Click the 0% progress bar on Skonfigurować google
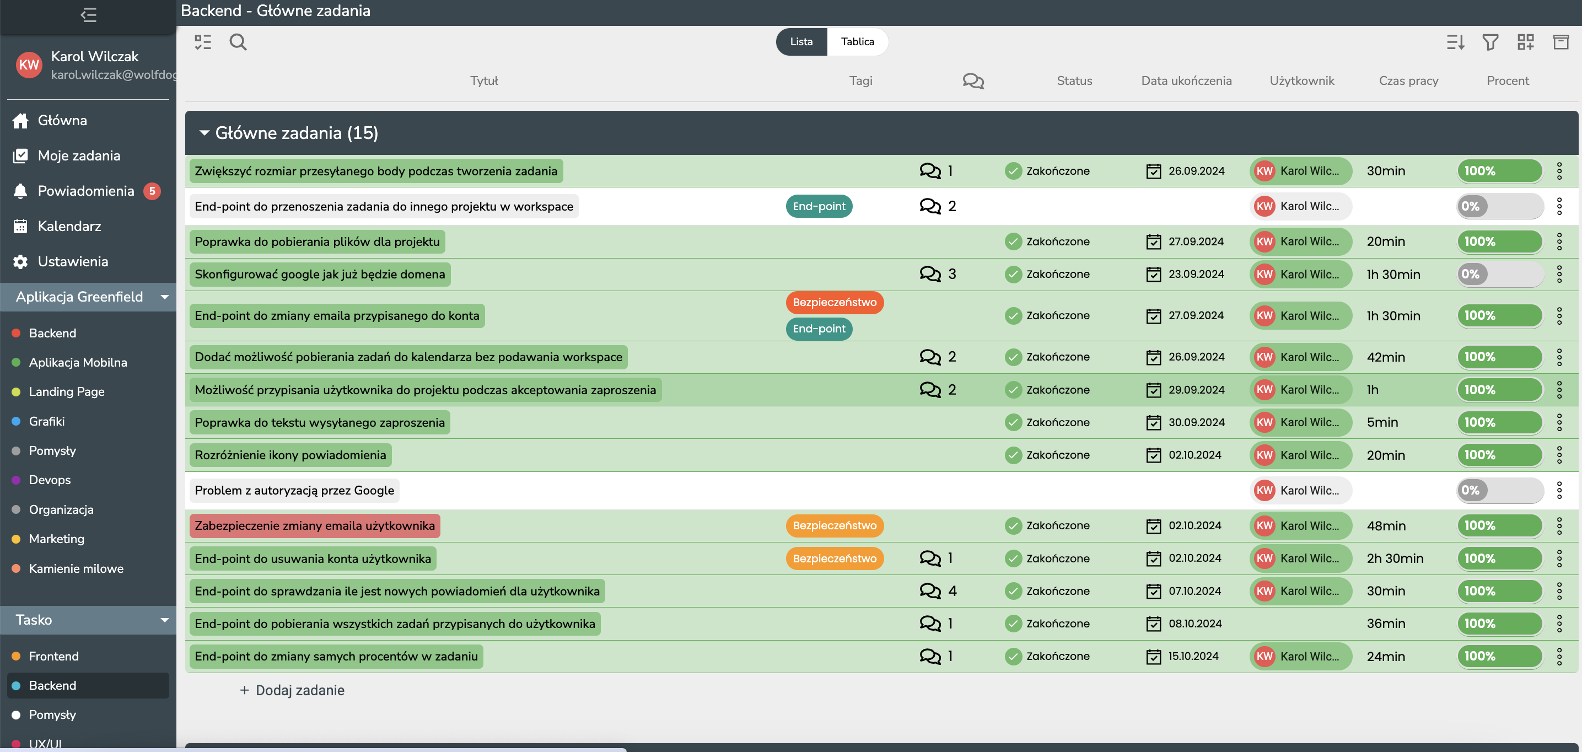The height and width of the screenshot is (752, 1582). (1499, 274)
